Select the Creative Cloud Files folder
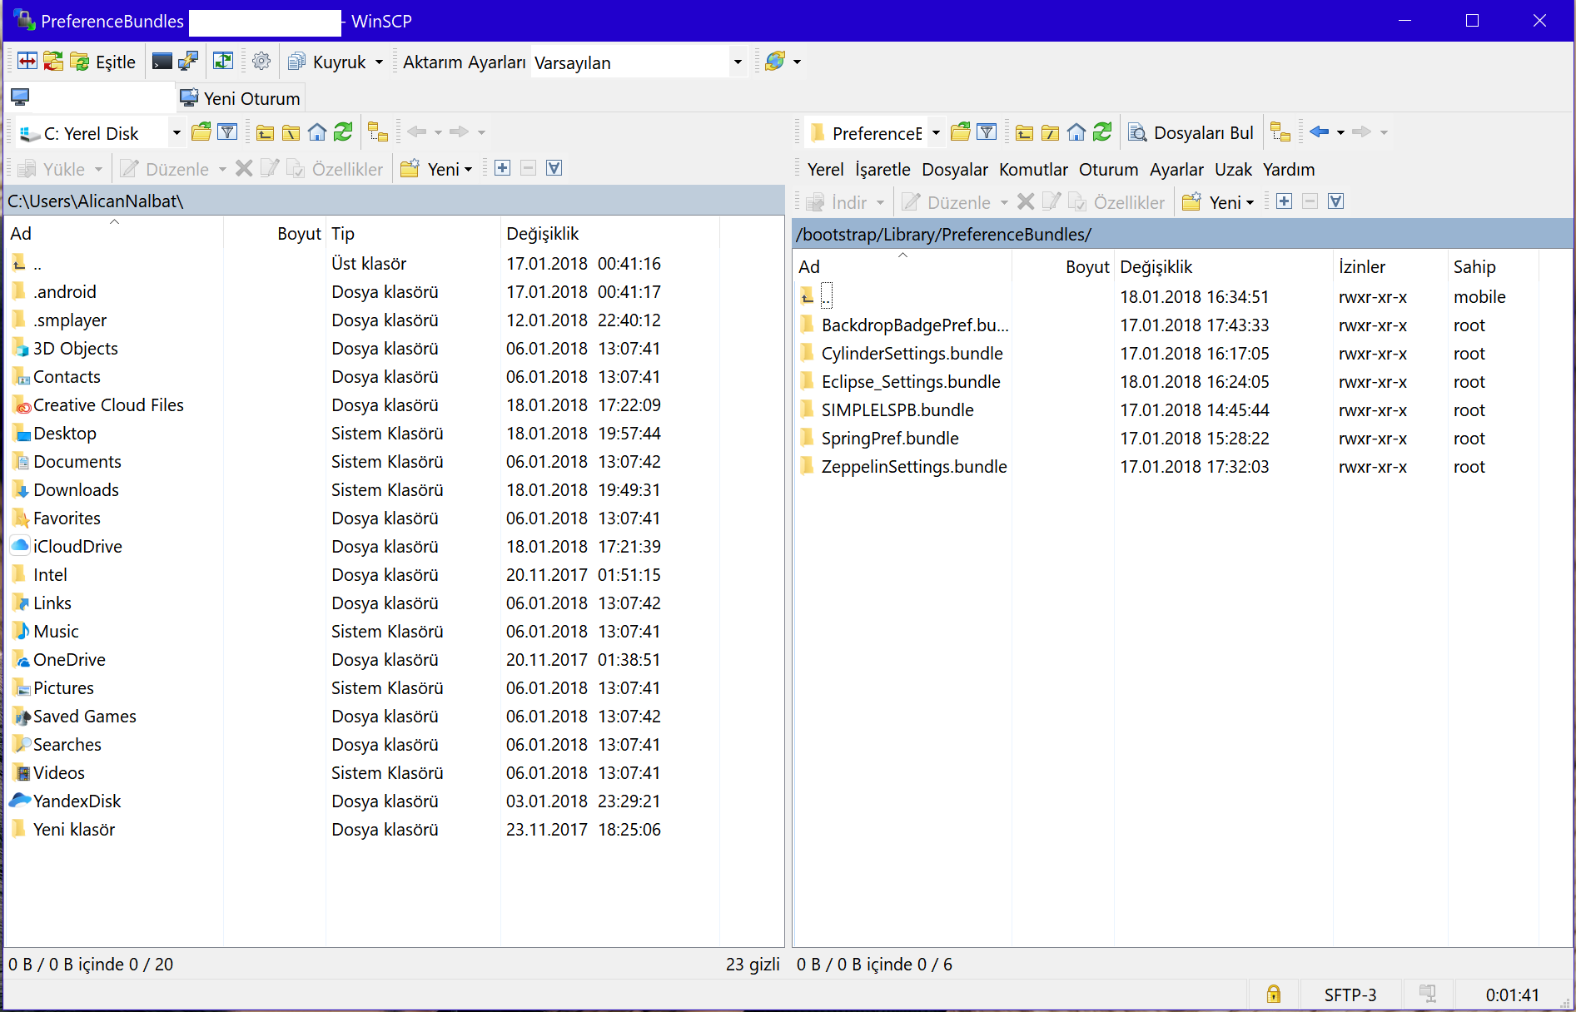The height and width of the screenshot is (1012, 1576). point(108,405)
